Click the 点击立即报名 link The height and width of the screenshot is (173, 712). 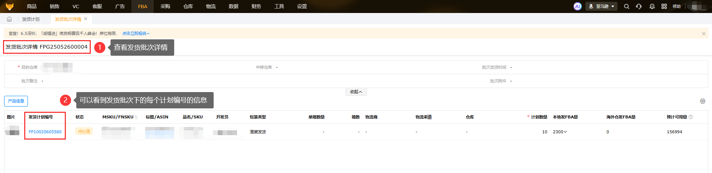click(136, 33)
